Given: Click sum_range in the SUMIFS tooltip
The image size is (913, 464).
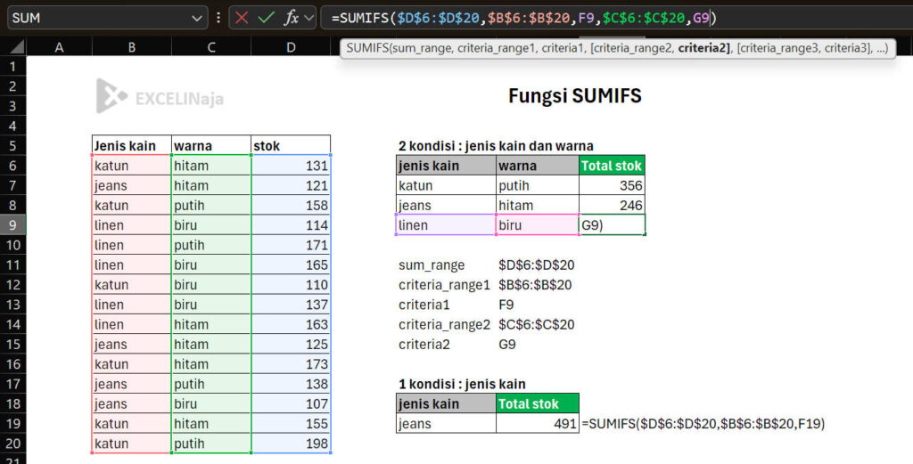Looking at the screenshot, I should tap(421, 48).
